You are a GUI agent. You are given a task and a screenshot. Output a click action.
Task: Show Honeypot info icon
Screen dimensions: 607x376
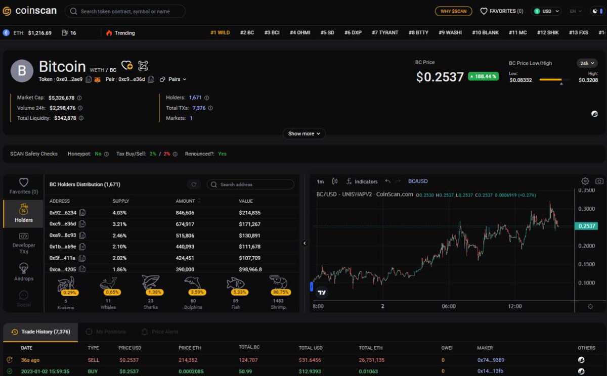point(106,154)
